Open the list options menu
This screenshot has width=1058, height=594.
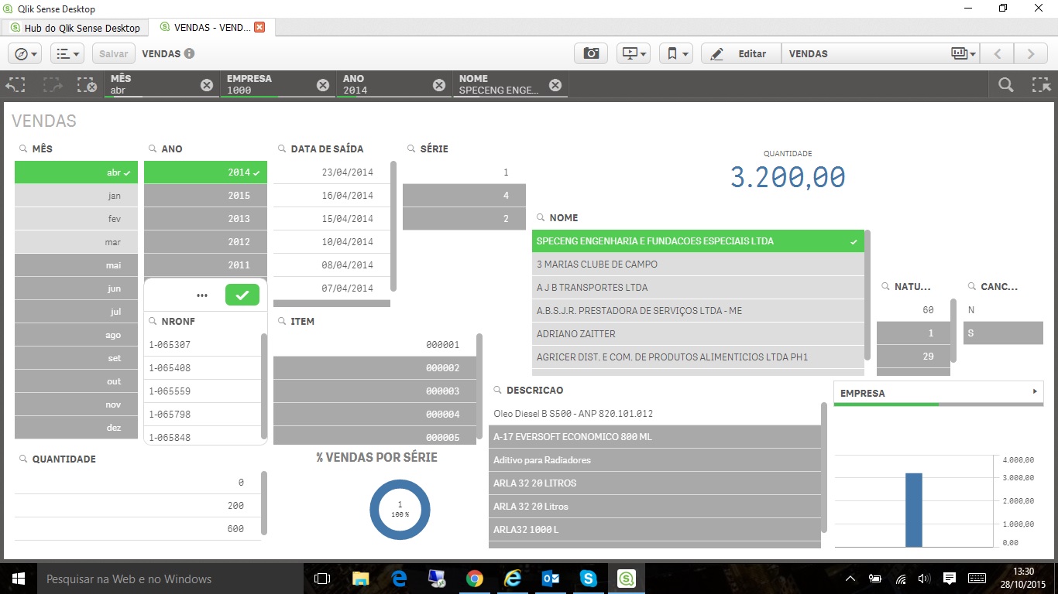point(68,53)
